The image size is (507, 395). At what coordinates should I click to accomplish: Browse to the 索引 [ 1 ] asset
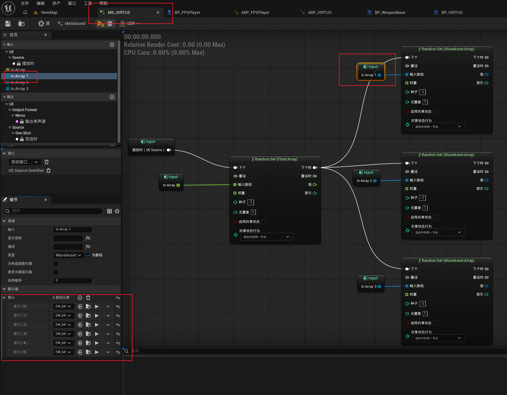pos(88,316)
